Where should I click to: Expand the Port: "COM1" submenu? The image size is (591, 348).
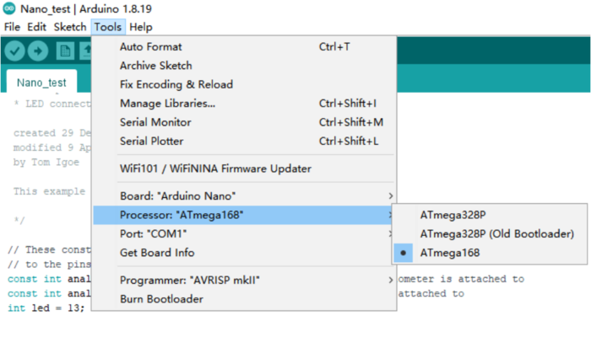point(244,233)
